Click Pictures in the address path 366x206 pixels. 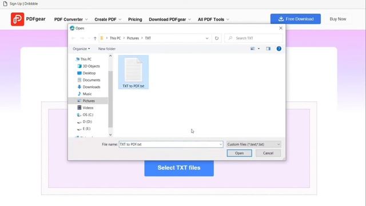coord(133,38)
